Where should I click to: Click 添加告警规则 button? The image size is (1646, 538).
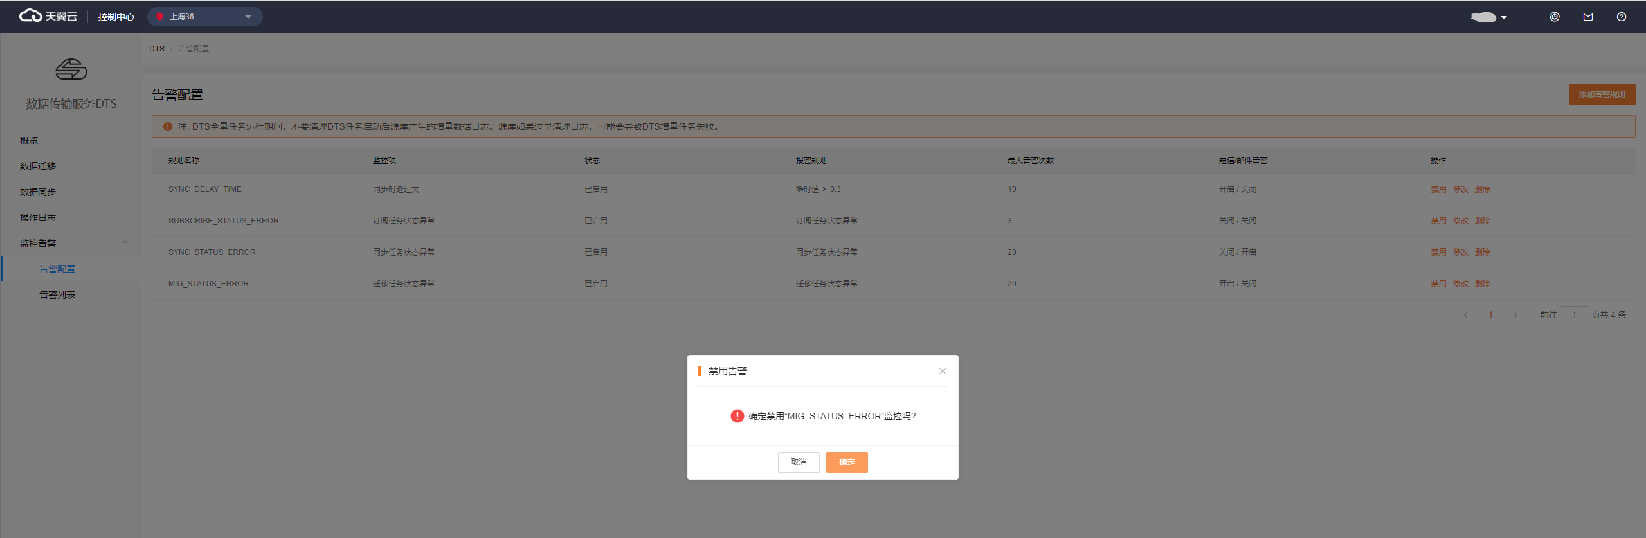pos(1602,94)
